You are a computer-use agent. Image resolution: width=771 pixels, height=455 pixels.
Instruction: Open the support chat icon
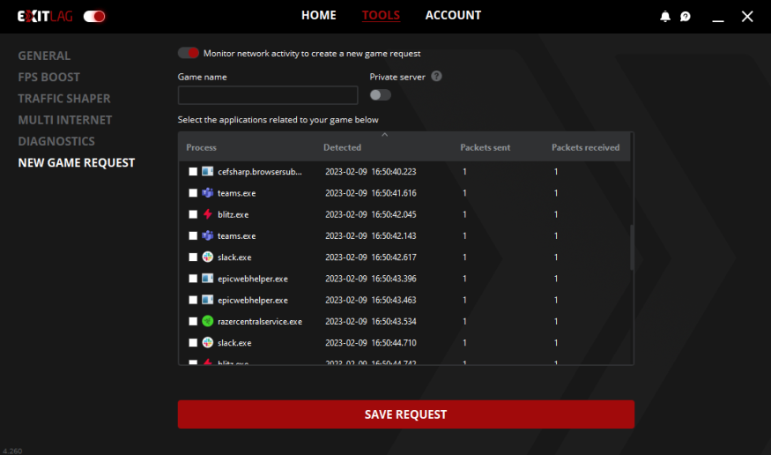click(x=685, y=17)
